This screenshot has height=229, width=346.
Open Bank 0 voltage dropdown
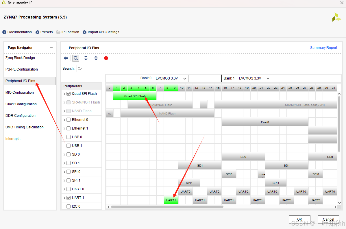point(171,78)
